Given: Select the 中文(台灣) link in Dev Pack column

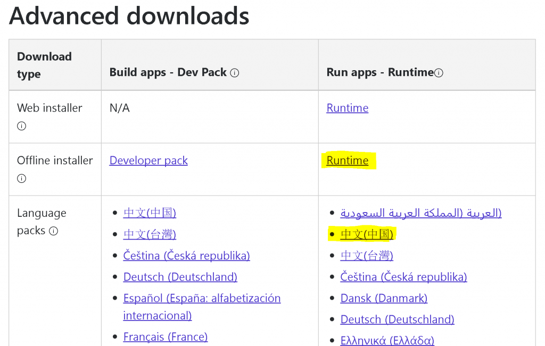Looking at the screenshot, I should tap(149, 234).
